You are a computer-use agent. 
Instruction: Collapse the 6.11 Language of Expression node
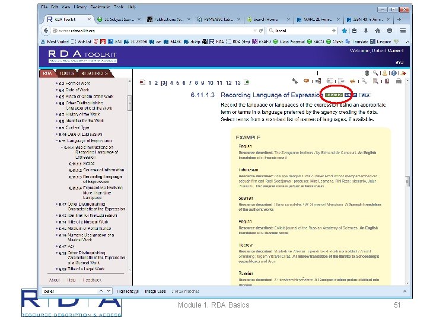tap(57, 141)
